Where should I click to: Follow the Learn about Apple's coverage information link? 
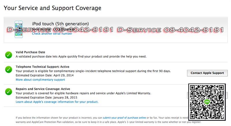(x=57, y=102)
